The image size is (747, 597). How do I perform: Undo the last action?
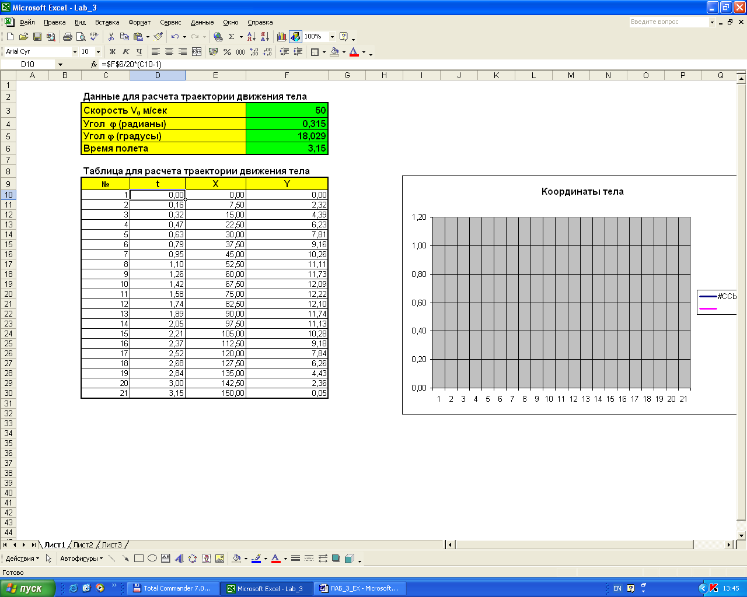point(175,37)
